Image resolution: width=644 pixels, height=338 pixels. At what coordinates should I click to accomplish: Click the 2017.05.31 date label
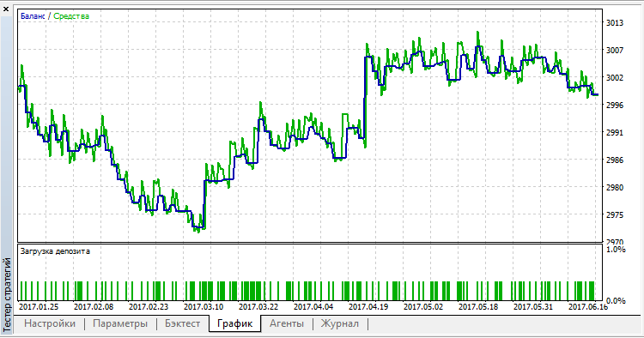tap(533, 307)
